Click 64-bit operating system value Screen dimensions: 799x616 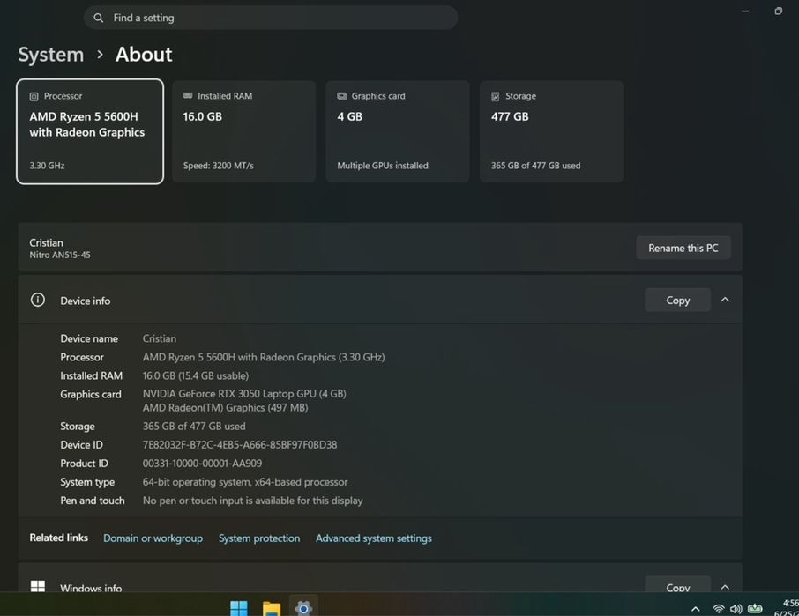[245, 482]
